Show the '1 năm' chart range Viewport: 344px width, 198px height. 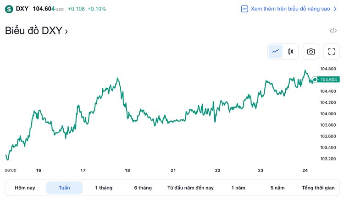point(238,188)
